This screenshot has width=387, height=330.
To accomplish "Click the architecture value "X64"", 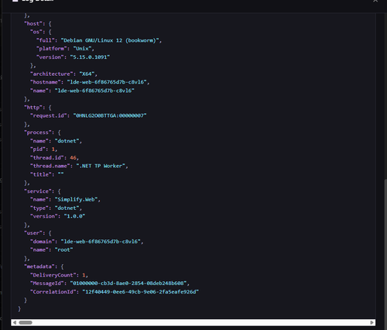I will click(87, 74).
